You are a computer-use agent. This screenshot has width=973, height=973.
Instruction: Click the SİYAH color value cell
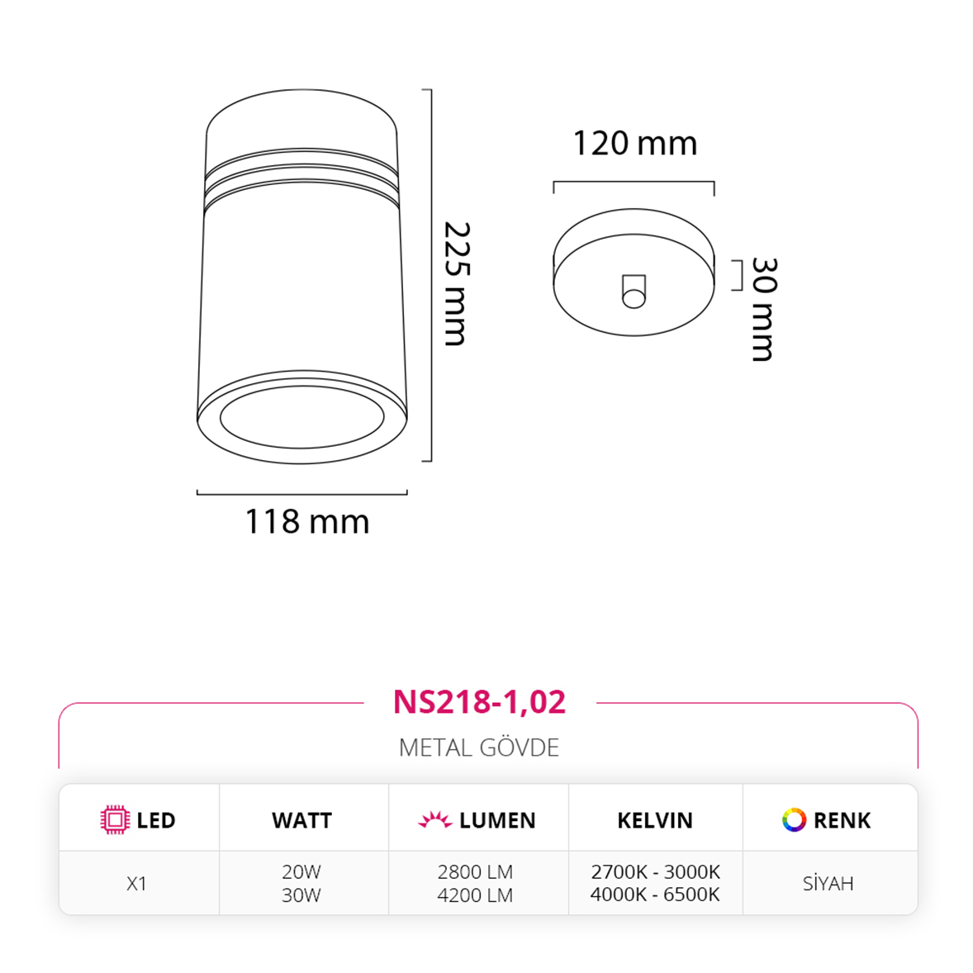828,883
